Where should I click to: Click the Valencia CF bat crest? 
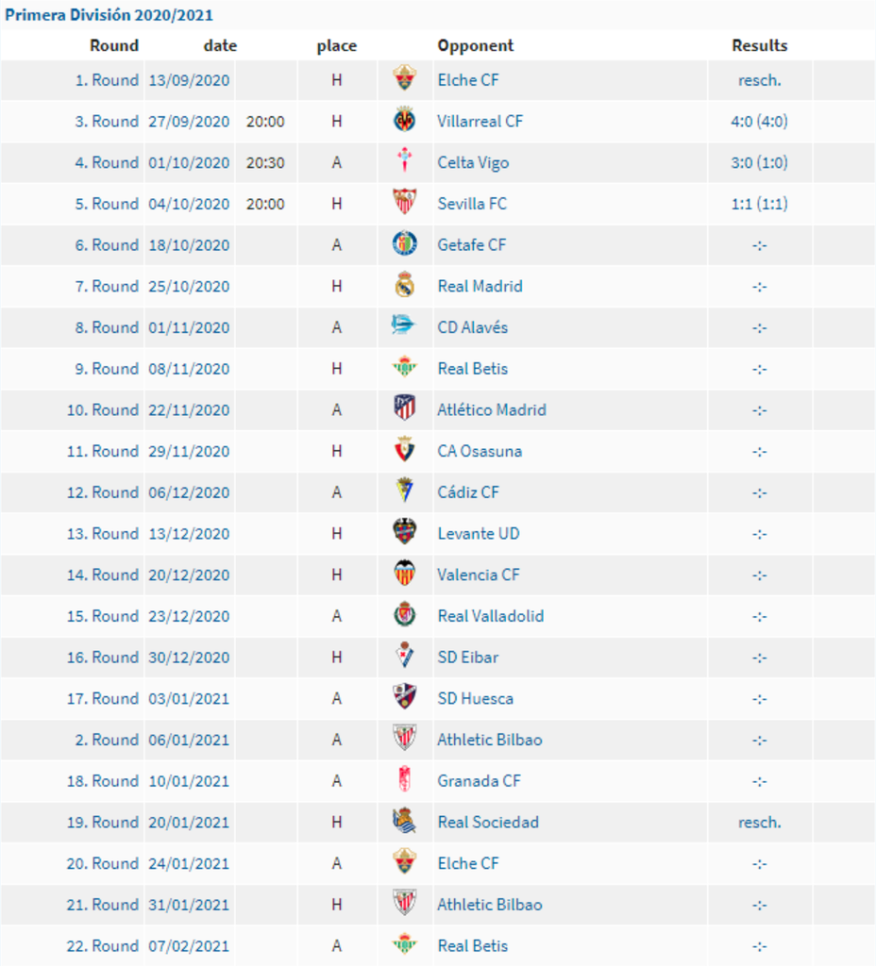(x=405, y=575)
